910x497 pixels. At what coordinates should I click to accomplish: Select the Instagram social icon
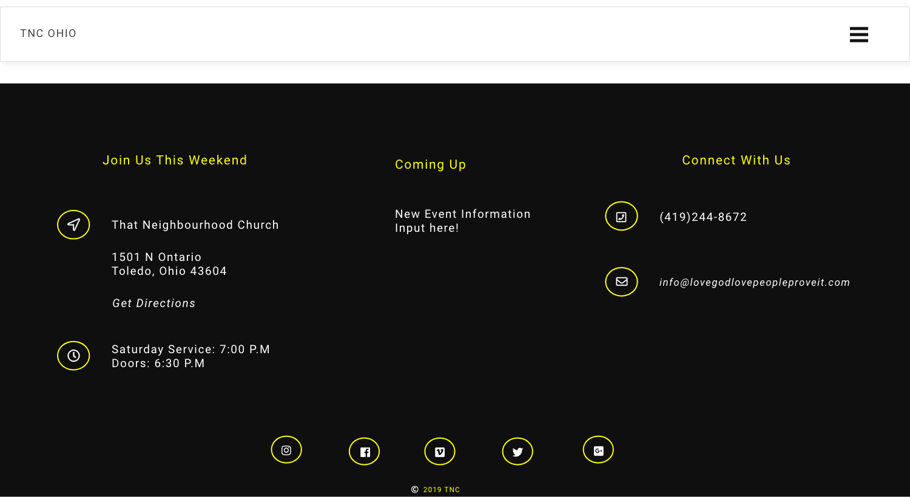(286, 450)
